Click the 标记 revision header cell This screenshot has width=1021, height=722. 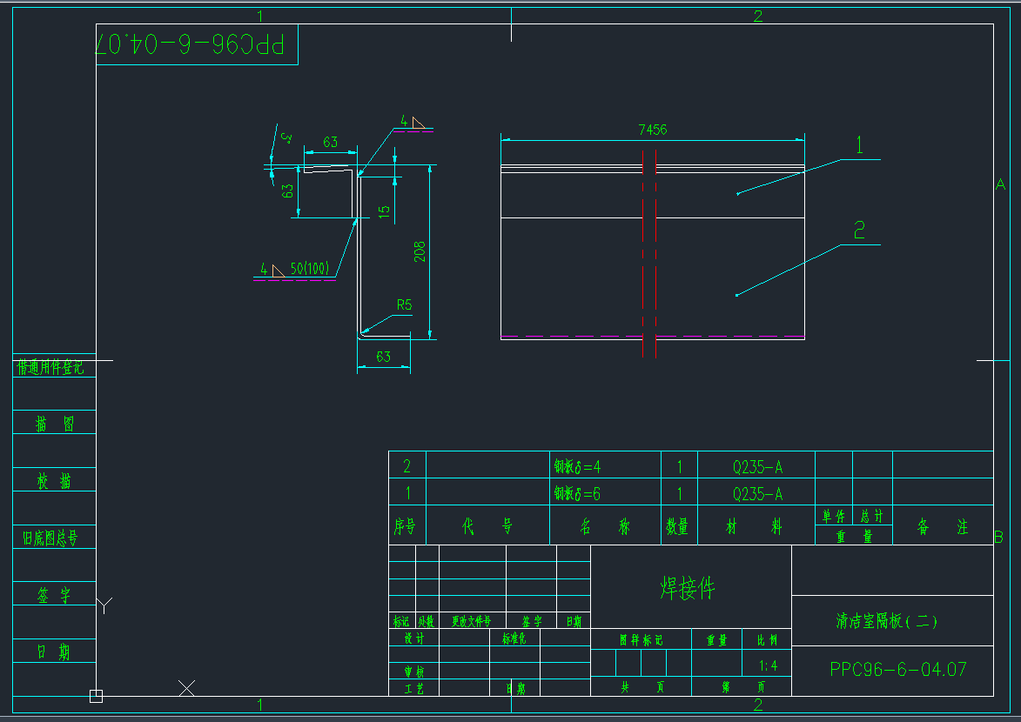[x=401, y=621]
